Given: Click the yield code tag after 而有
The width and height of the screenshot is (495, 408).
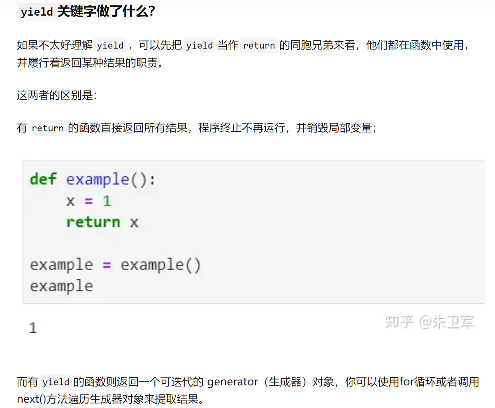Looking at the screenshot, I should (56, 382).
